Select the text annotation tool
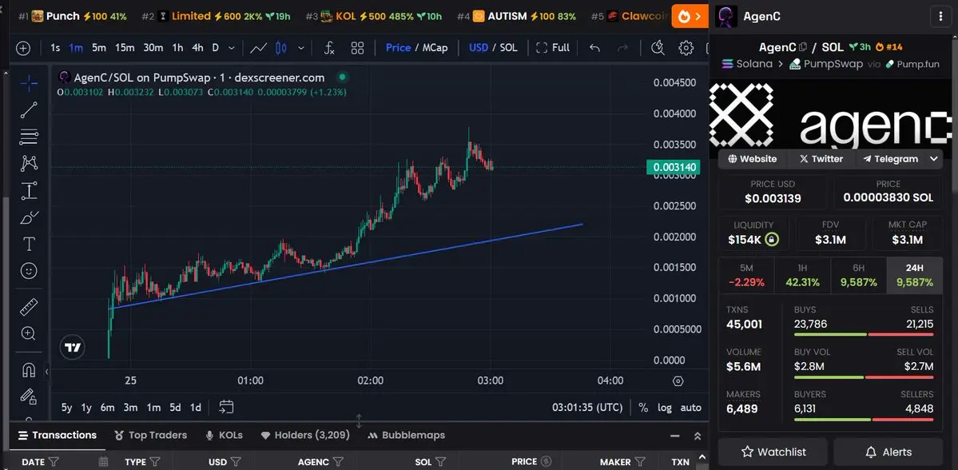 point(29,245)
